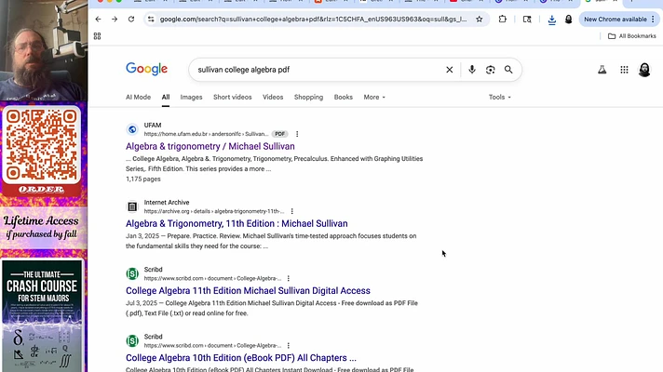This screenshot has width=663, height=372.
Task: Expand the Tools dropdown
Action: (499, 97)
